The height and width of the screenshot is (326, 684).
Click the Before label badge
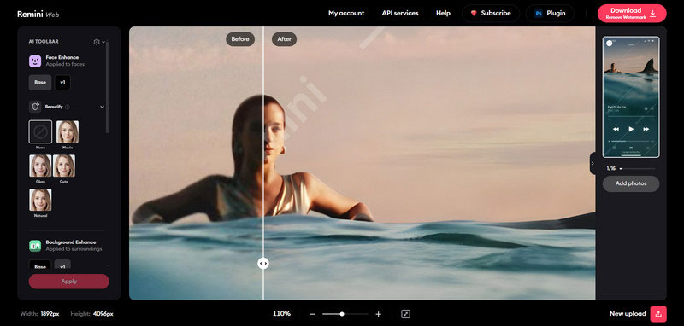pos(240,39)
